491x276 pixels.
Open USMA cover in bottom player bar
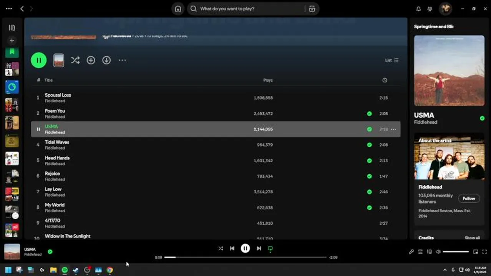12,251
